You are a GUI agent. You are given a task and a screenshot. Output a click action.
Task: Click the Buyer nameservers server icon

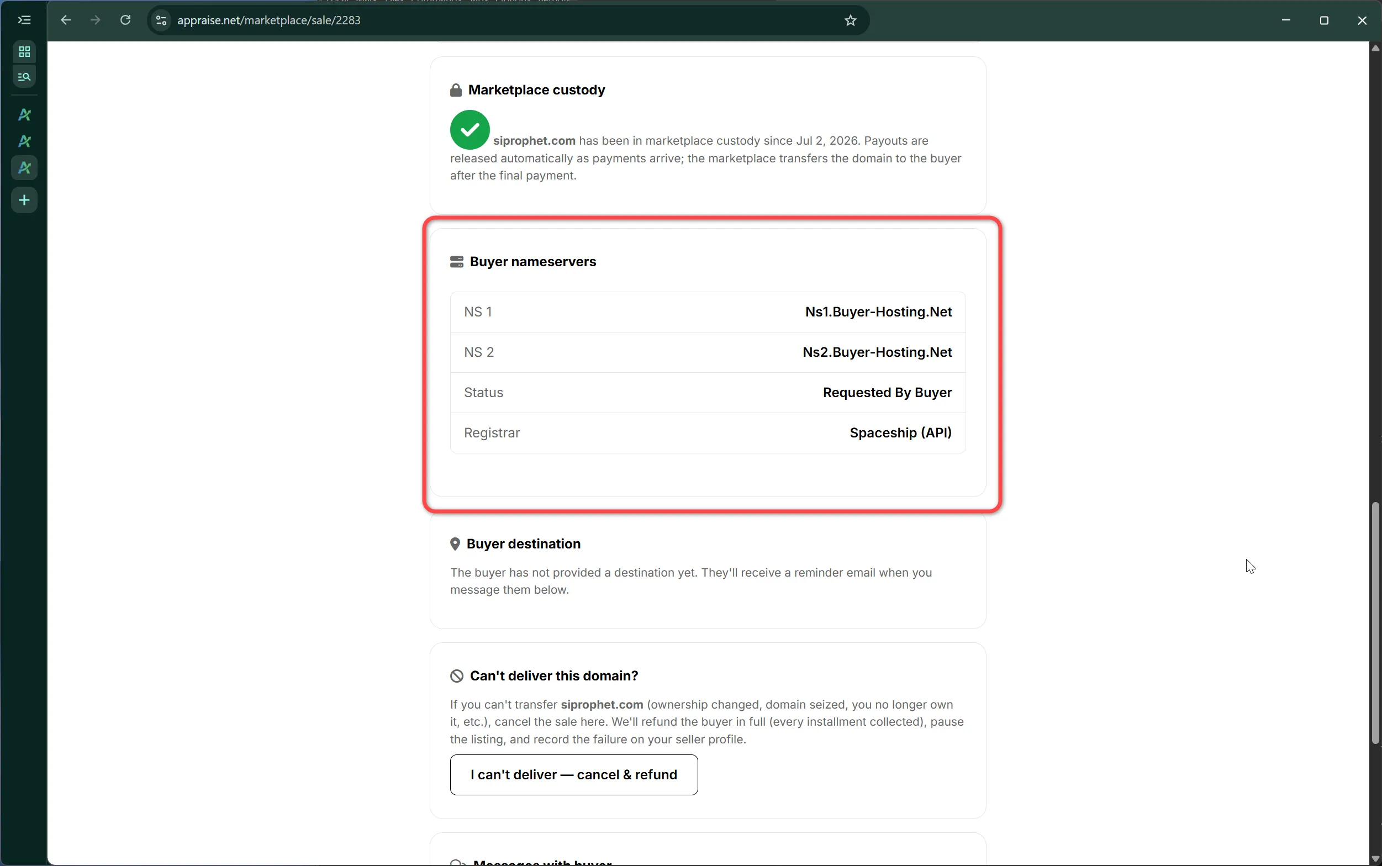tap(456, 262)
